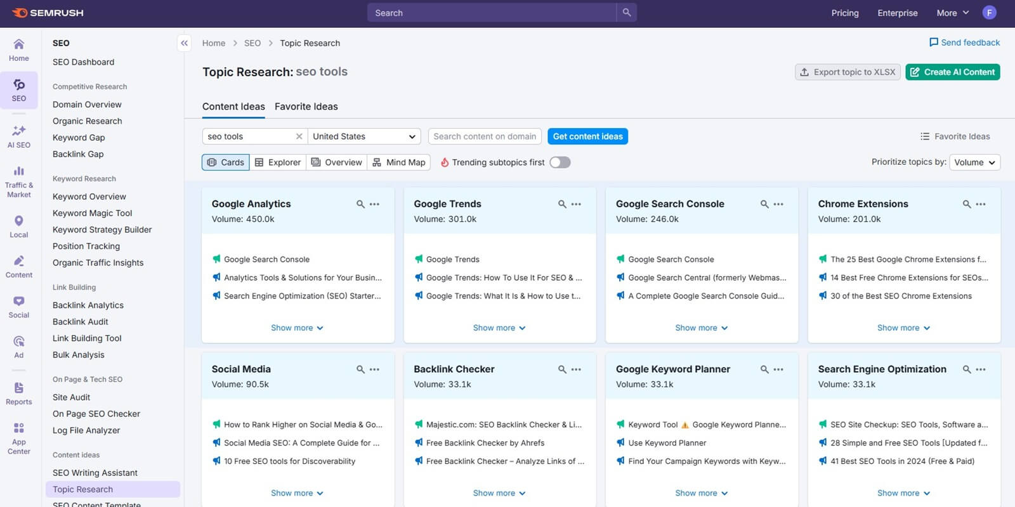Viewport: 1015px width, 507px height.
Task: Click search icon on Google Keyword Planner card
Action: tap(764, 369)
